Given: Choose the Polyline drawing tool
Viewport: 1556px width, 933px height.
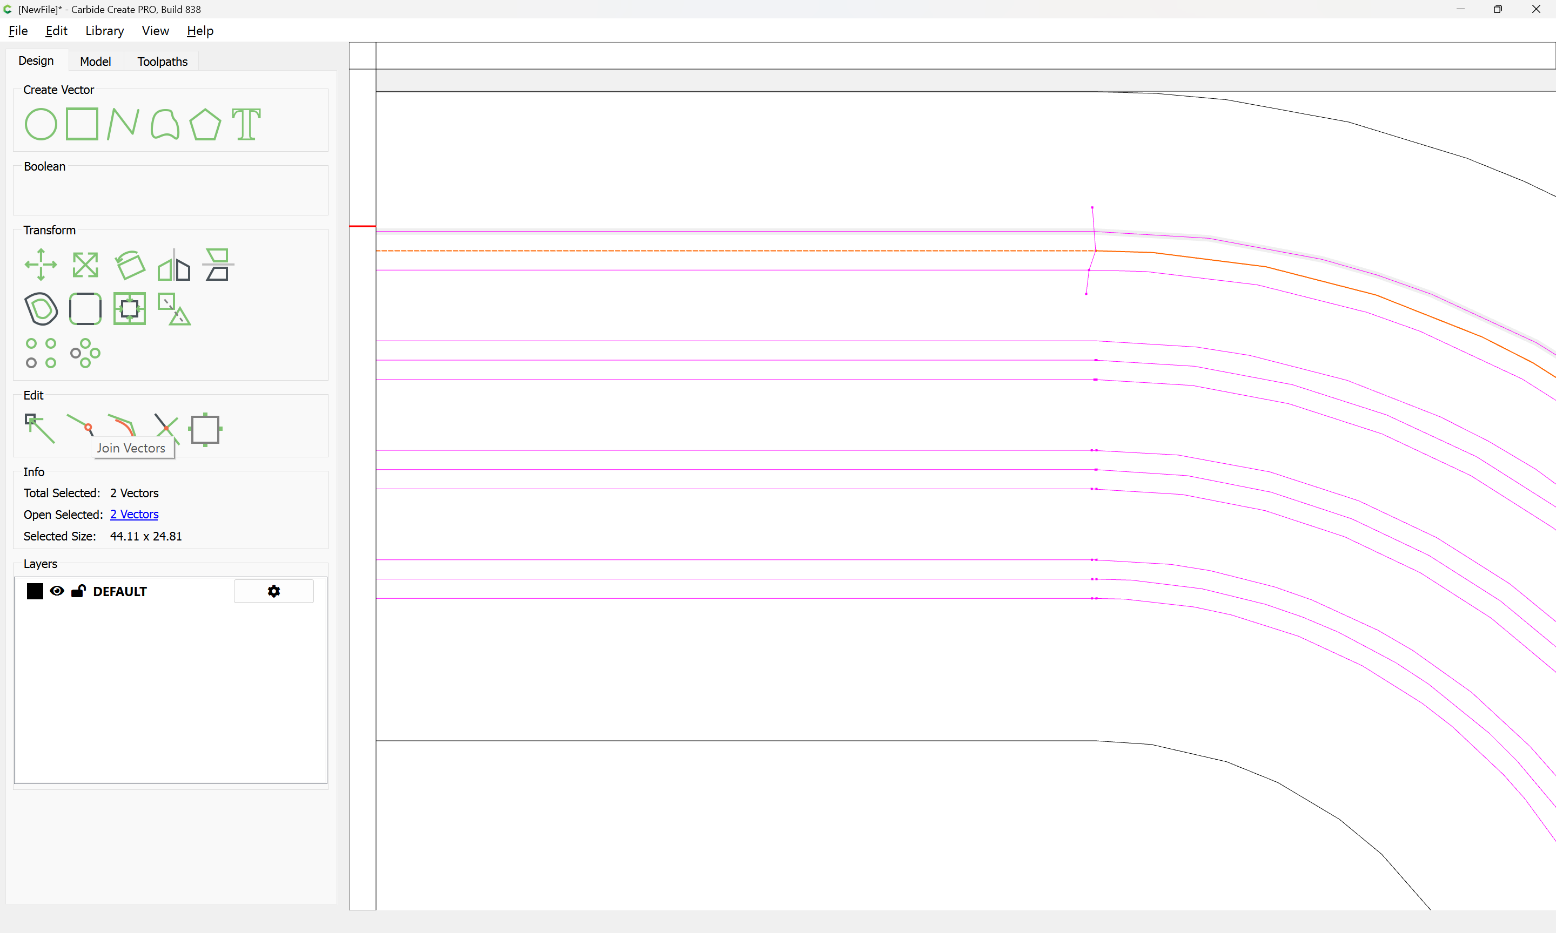Looking at the screenshot, I should 123,124.
